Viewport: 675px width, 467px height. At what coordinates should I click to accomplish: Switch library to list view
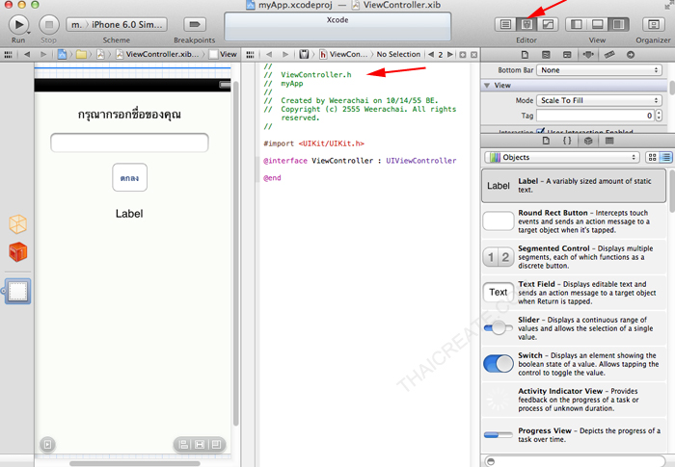pos(666,157)
